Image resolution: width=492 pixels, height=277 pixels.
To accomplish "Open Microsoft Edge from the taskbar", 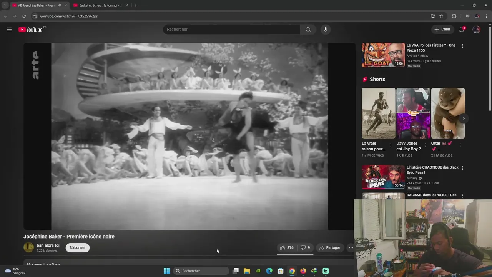I will [x=269, y=271].
